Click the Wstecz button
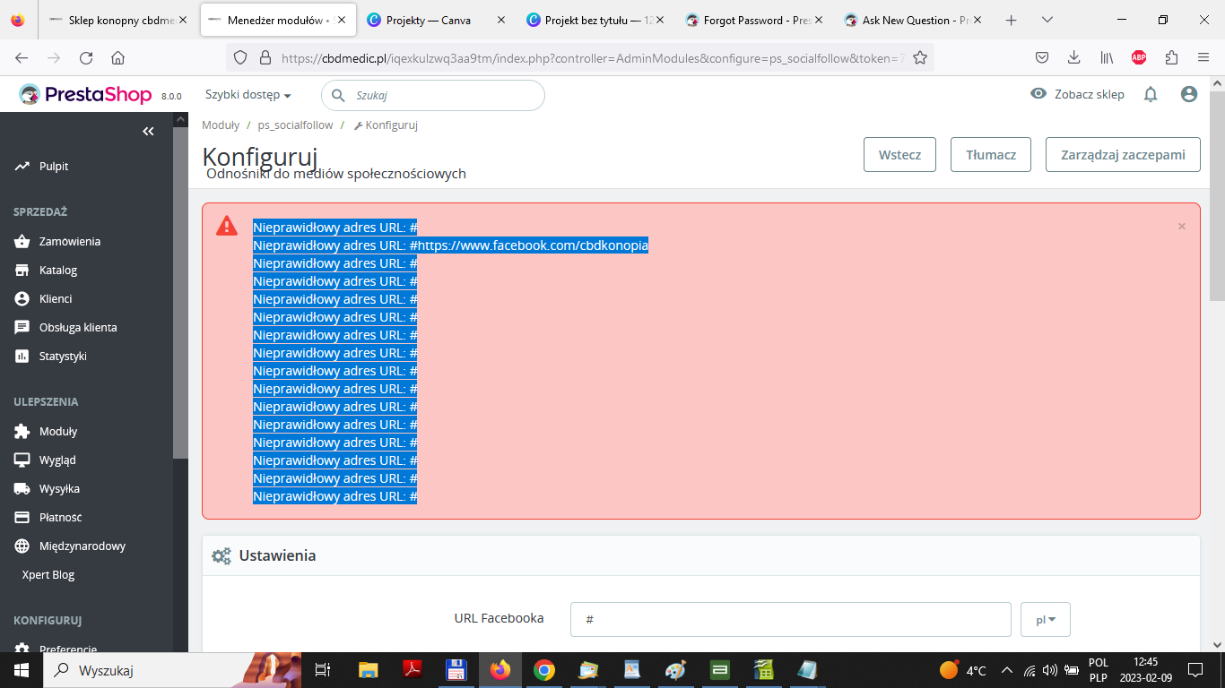Viewport: 1225px width, 688px height. point(899,154)
